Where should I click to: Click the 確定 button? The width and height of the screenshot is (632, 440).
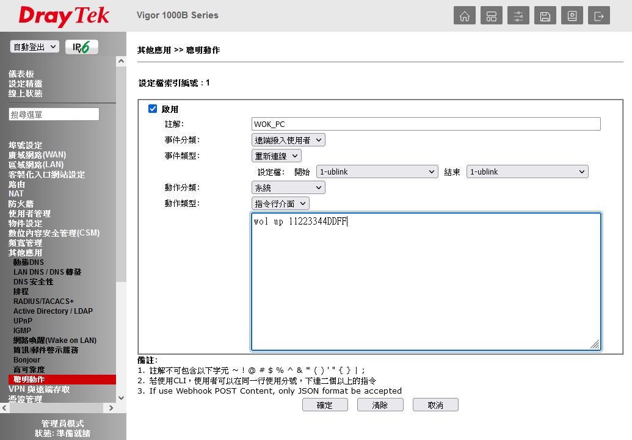pos(325,405)
